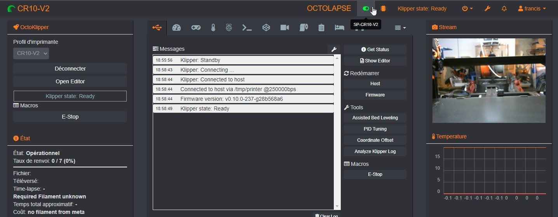Click Analyze Klipper Log

(x=375, y=151)
